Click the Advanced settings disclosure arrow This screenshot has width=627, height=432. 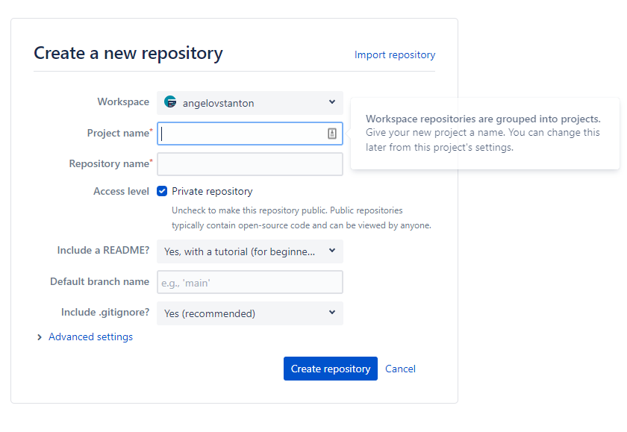[40, 336]
